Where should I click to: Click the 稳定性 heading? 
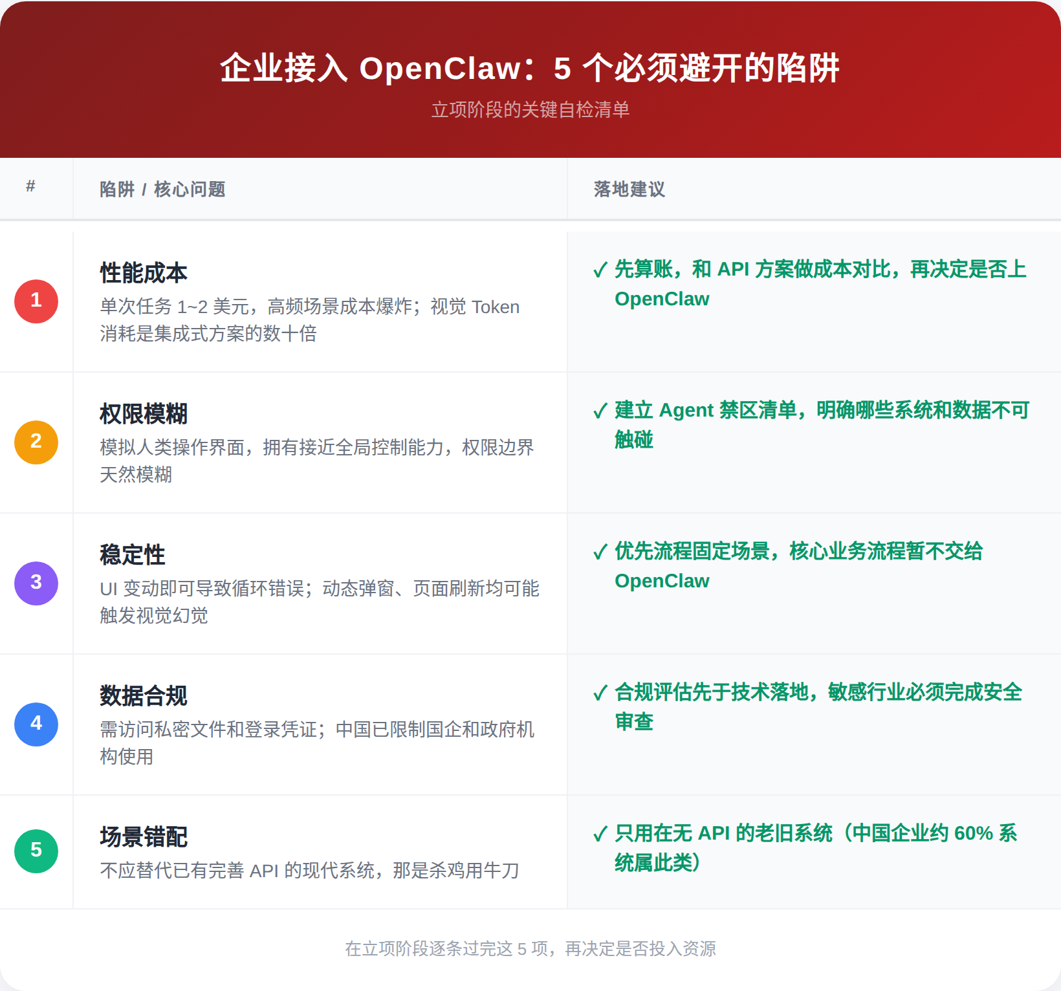click(x=133, y=555)
